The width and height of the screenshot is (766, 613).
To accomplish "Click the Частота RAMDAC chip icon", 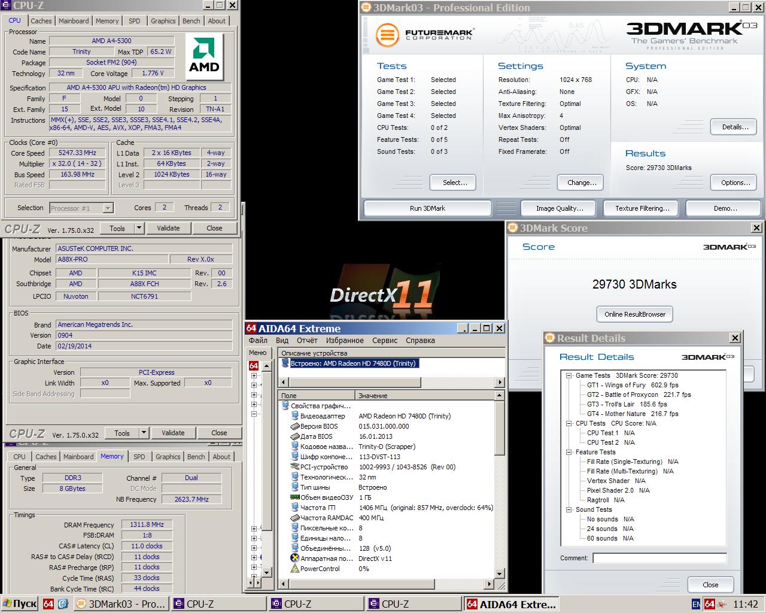I will (294, 518).
